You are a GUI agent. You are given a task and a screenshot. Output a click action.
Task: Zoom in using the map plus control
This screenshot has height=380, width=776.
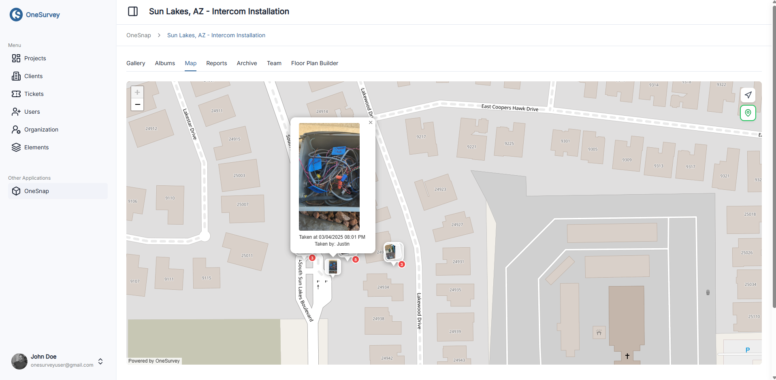(x=137, y=92)
